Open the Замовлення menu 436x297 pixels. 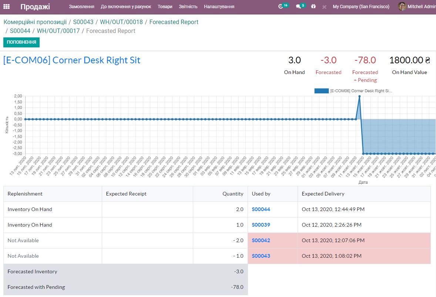(x=81, y=7)
